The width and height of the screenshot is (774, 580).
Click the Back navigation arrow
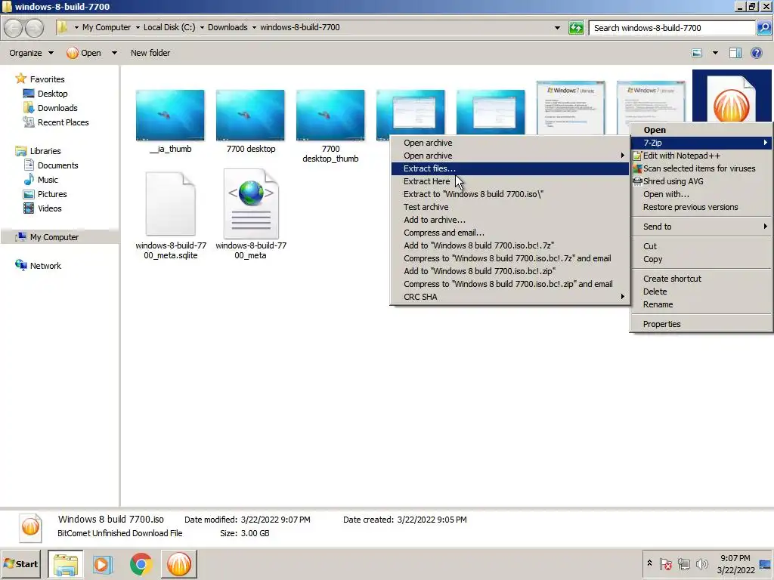click(14, 28)
